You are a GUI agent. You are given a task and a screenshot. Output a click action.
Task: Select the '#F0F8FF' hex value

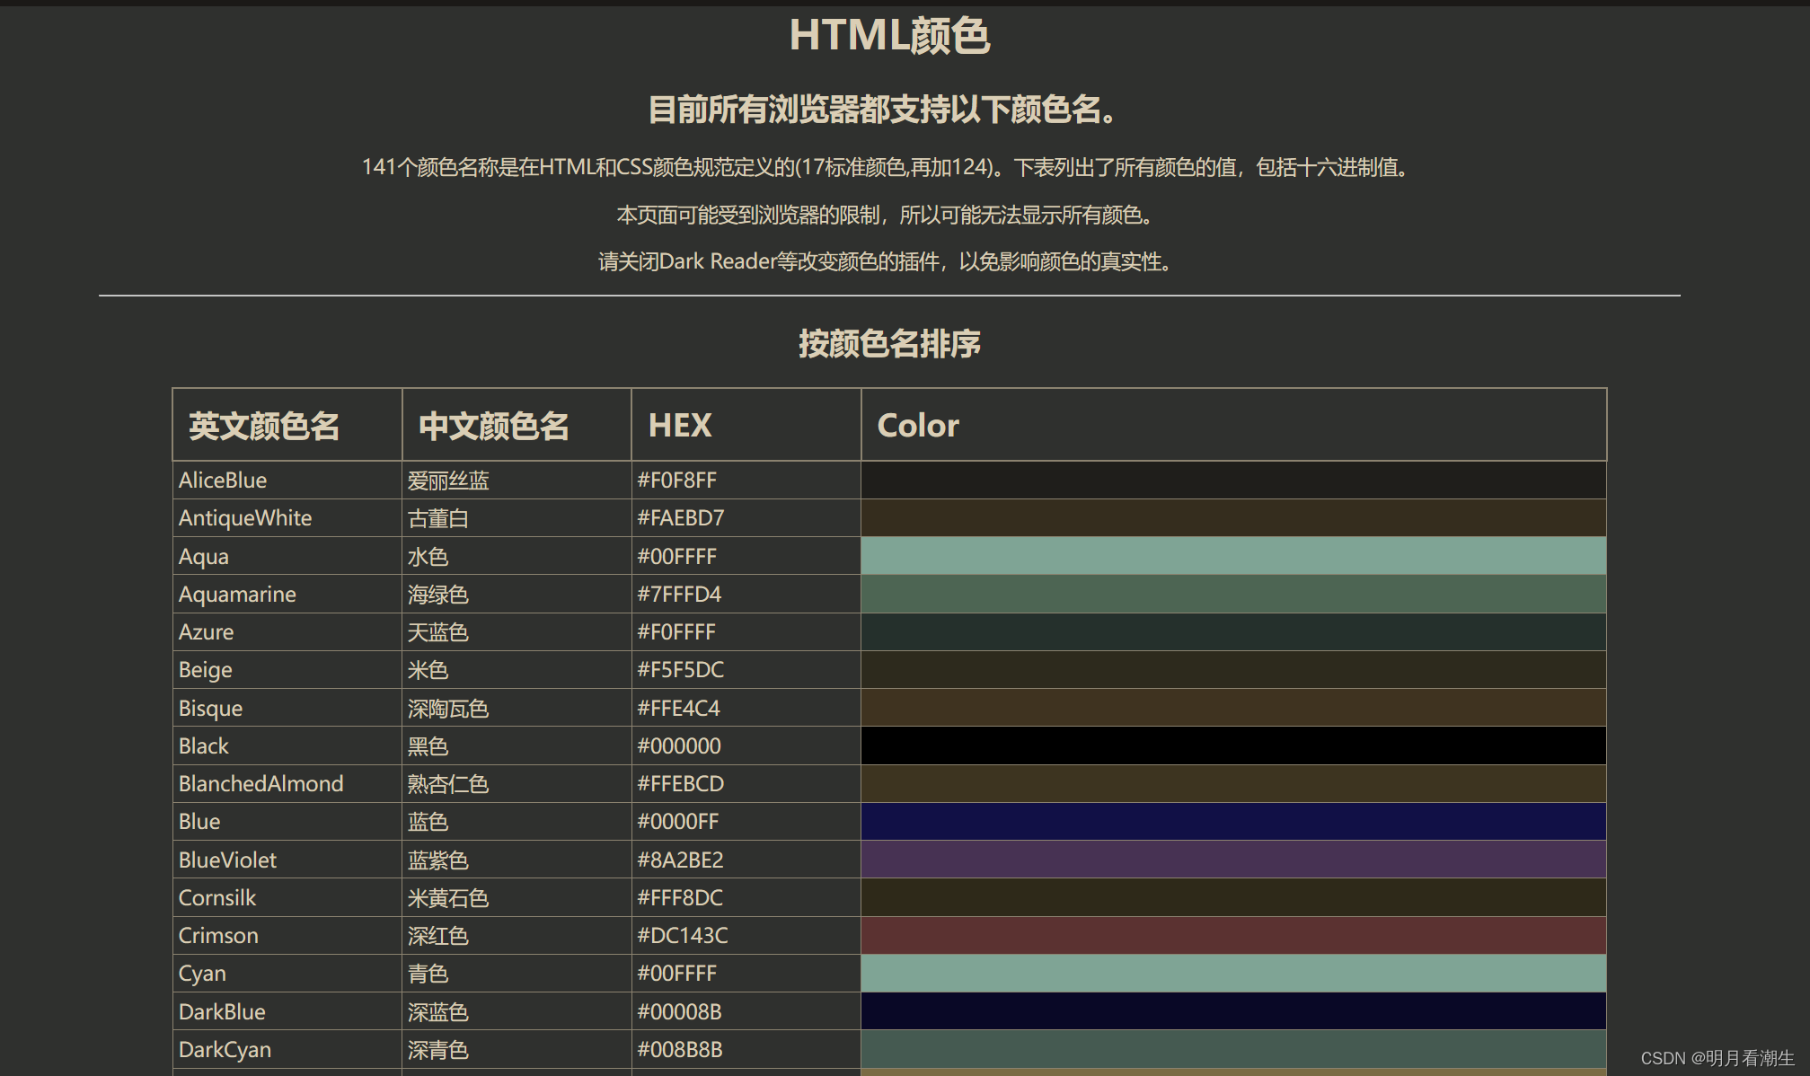pos(676,481)
